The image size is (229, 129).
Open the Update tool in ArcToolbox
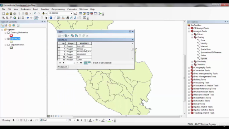204,58
